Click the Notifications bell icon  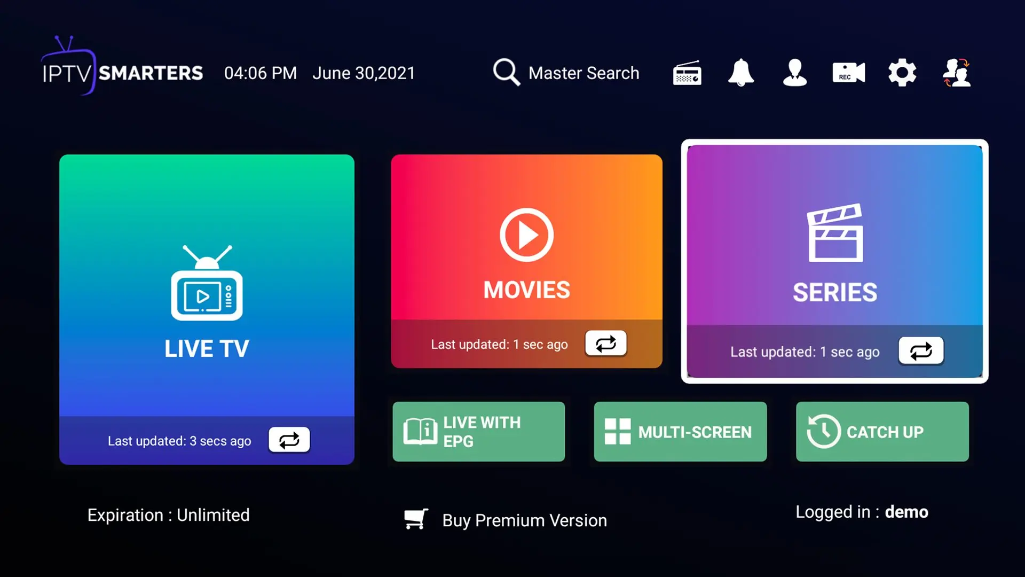(740, 73)
